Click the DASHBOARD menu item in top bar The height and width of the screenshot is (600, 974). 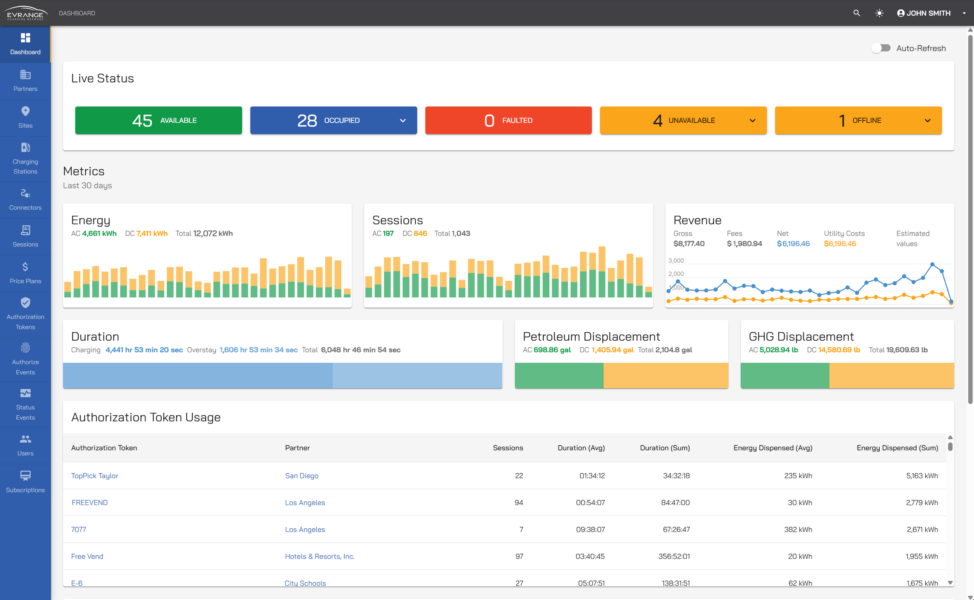click(77, 13)
